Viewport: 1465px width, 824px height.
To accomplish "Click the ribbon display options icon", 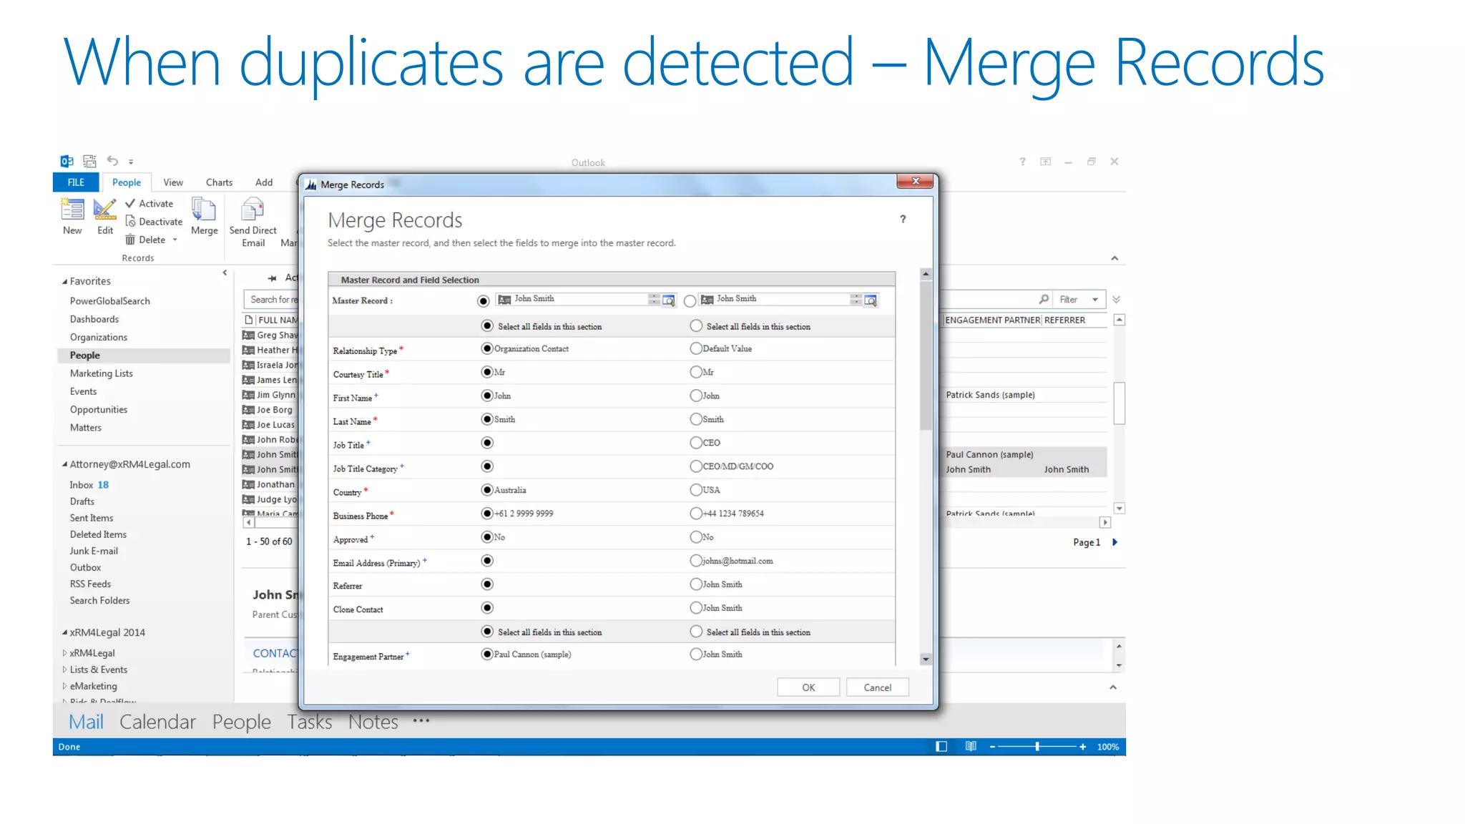I will 1045,162.
